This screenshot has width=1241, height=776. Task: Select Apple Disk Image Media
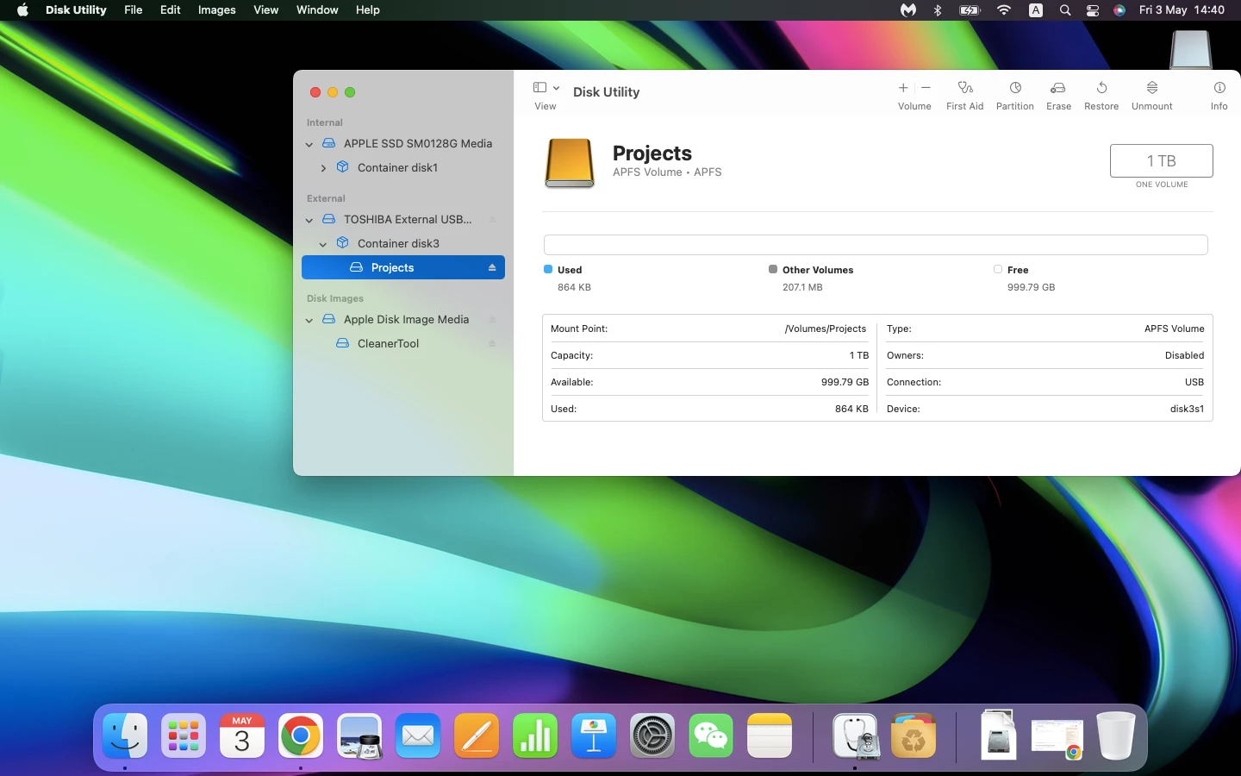[x=403, y=320]
